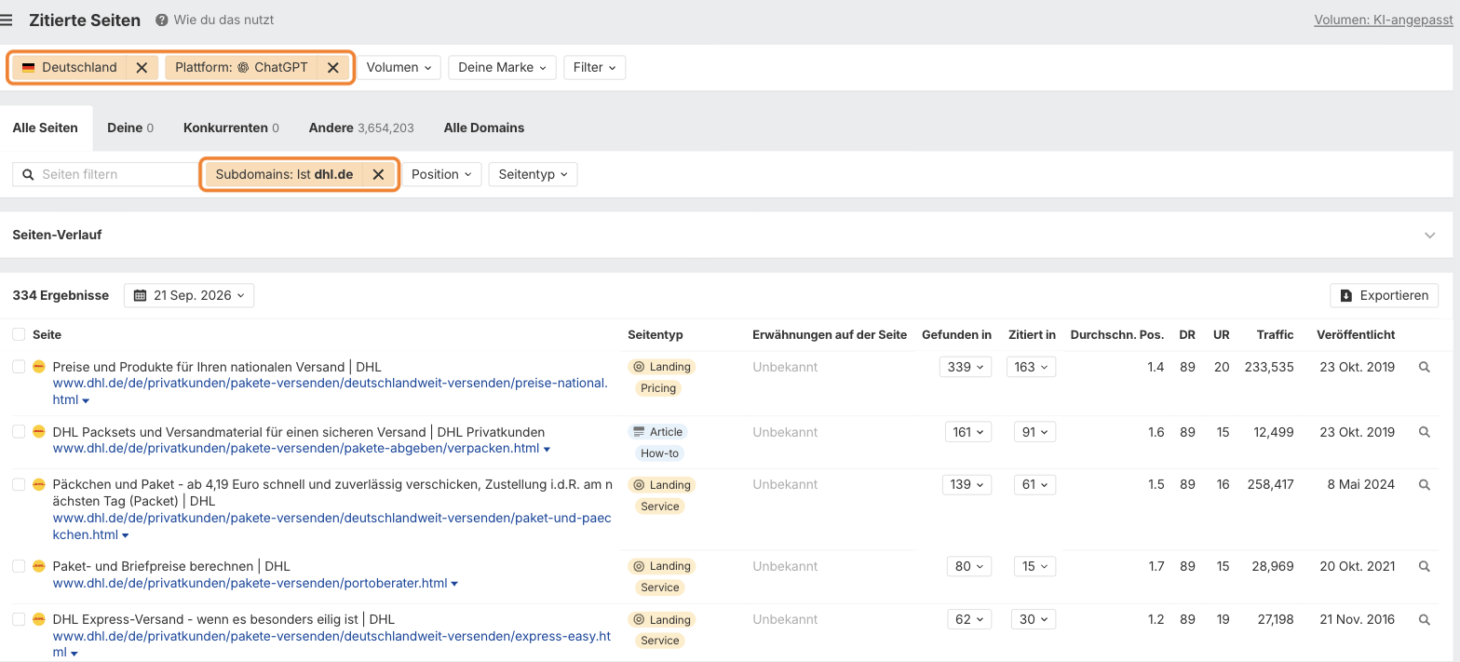The image size is (1460, 662).
Task: Open the Gefunden in 339 dropdown
Action: tap(966, 367)
